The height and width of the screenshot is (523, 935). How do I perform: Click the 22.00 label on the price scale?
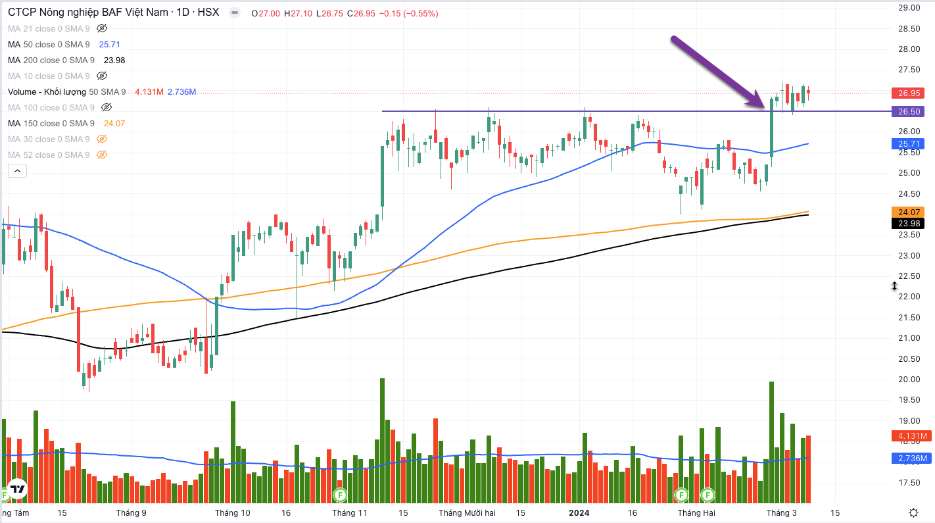click(x=909, y=297)
